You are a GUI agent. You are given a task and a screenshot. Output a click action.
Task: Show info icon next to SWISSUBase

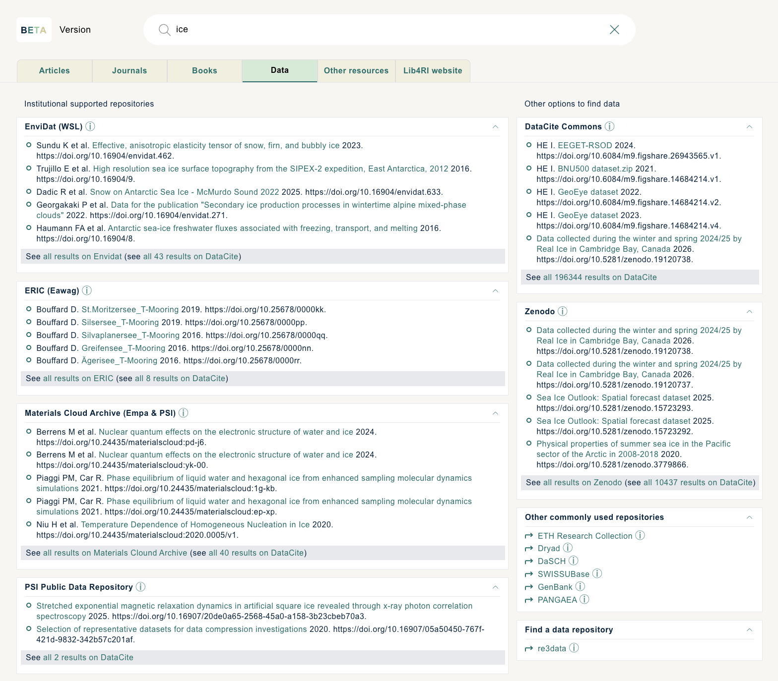click(x=597, y=573)
